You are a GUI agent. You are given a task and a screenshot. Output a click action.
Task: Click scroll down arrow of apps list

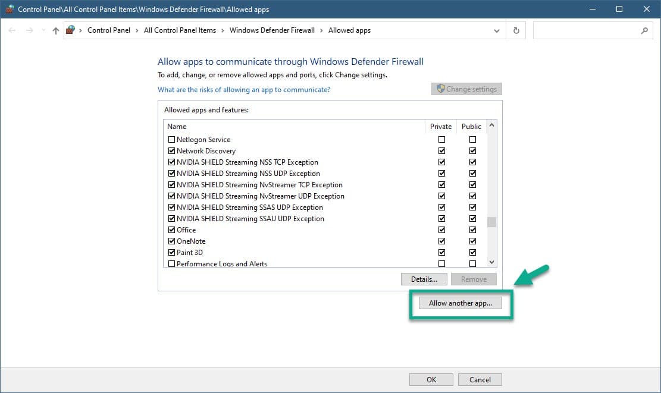[491, 262]
